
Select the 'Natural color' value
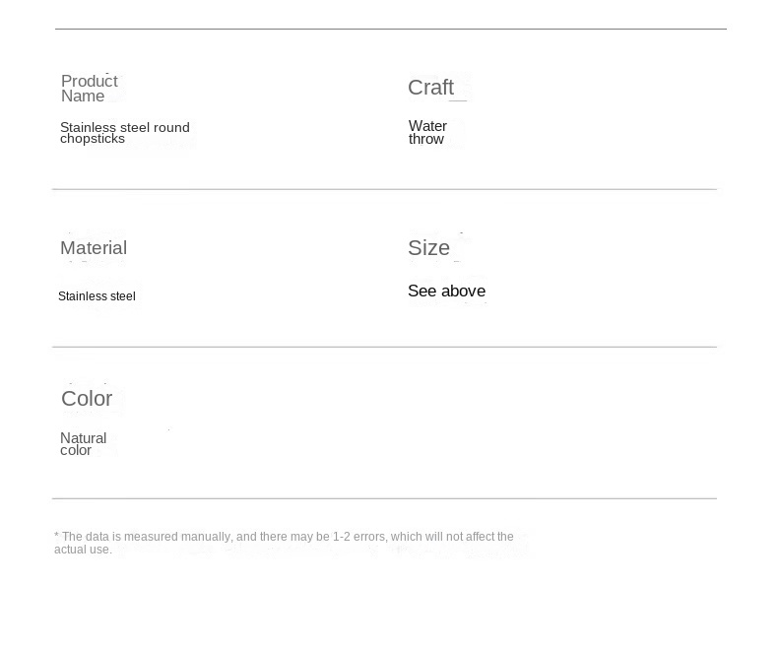coord(83,444)
